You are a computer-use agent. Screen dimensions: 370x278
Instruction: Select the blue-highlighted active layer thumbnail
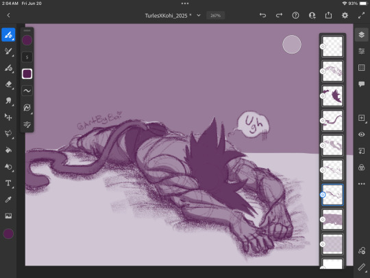pos(332,195)
